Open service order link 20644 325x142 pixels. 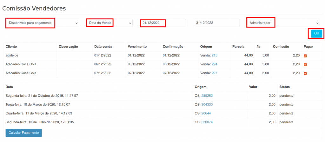pyautogui.click(x=206, y=113)
